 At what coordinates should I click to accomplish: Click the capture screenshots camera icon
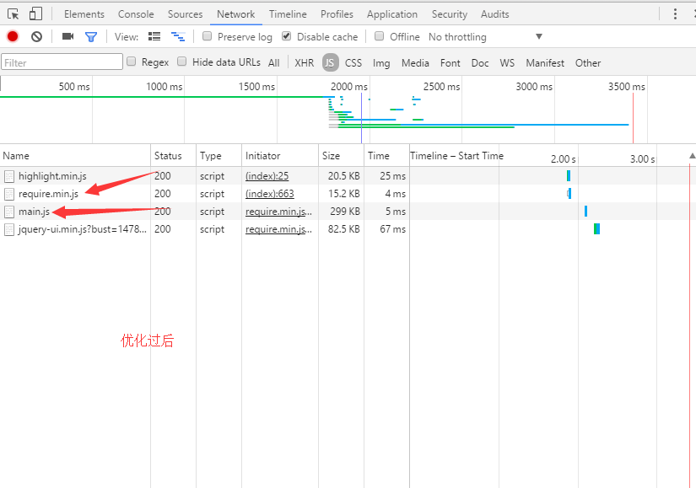click(x=68, y=37)
